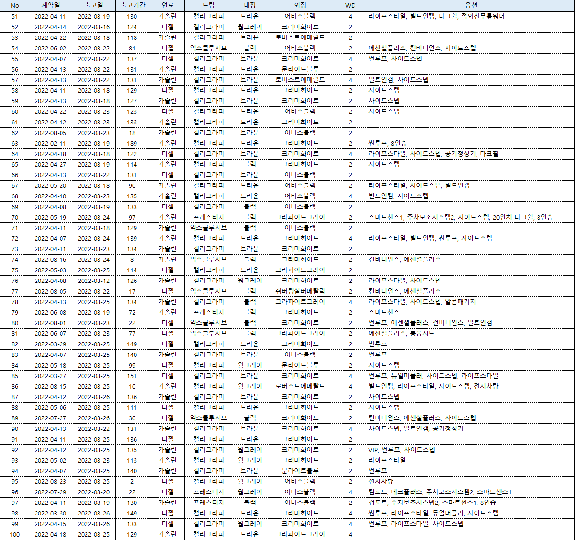
Task: Click contract date 2022-04-10 in row 68
Action: pyautogui.click(x=50, y=196)
